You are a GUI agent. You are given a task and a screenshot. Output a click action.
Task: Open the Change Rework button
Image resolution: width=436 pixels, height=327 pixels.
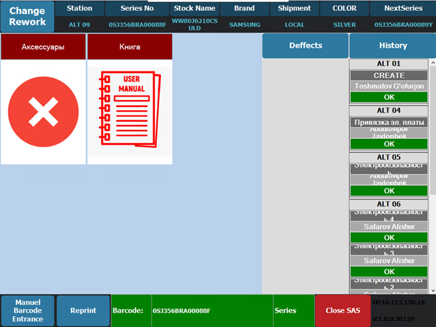(27, 17)
